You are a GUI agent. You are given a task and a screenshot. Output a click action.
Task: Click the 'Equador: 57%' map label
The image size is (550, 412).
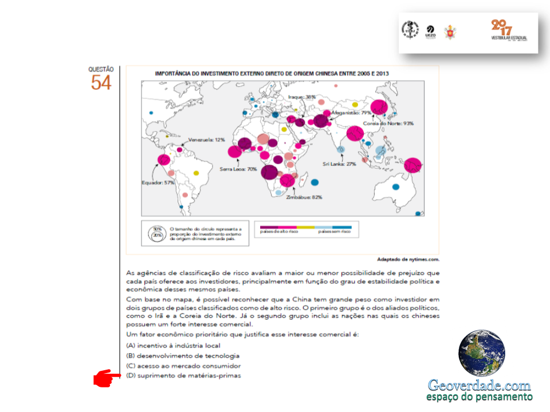158,183
